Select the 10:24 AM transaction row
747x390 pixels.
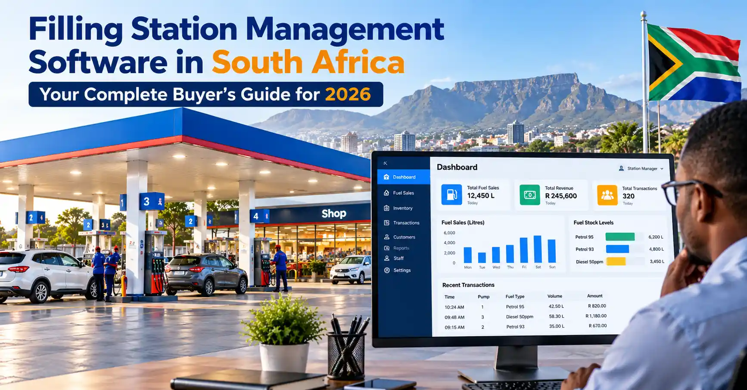525,307
